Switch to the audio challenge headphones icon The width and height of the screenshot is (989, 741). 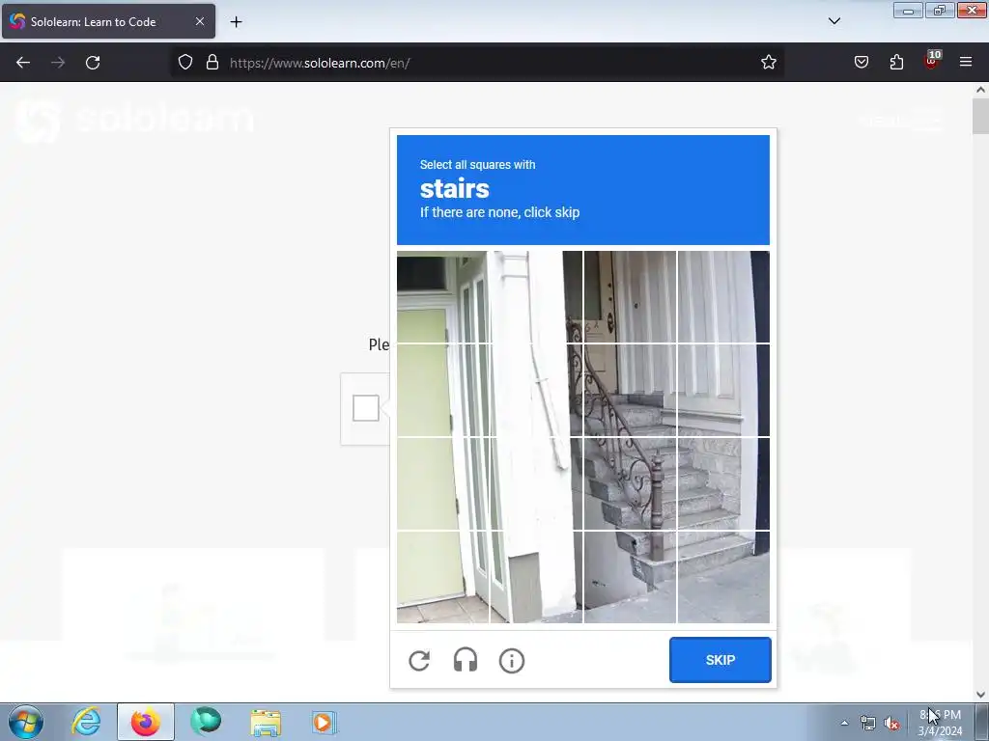tap(466, 660)
